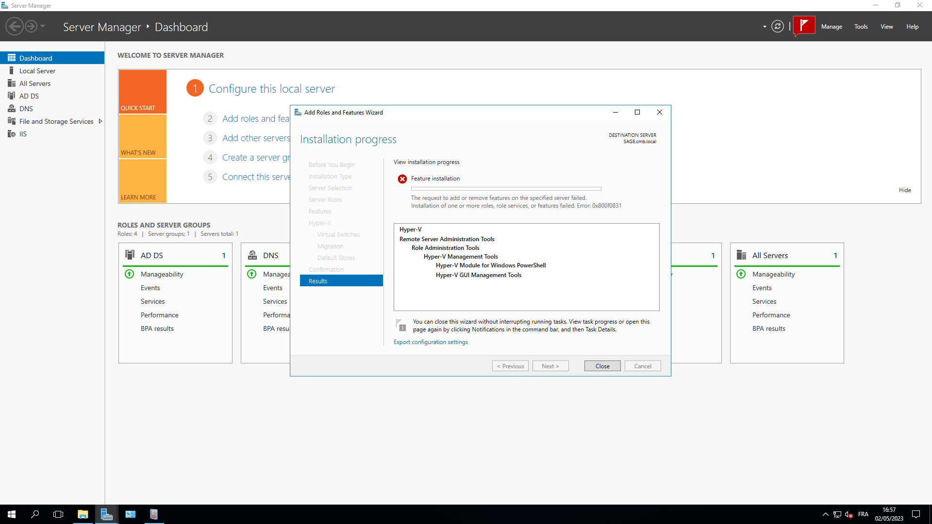This screenshot has width=932, height=524.
Task: Click the back navigation arrow
Action: tap(15, 26)
